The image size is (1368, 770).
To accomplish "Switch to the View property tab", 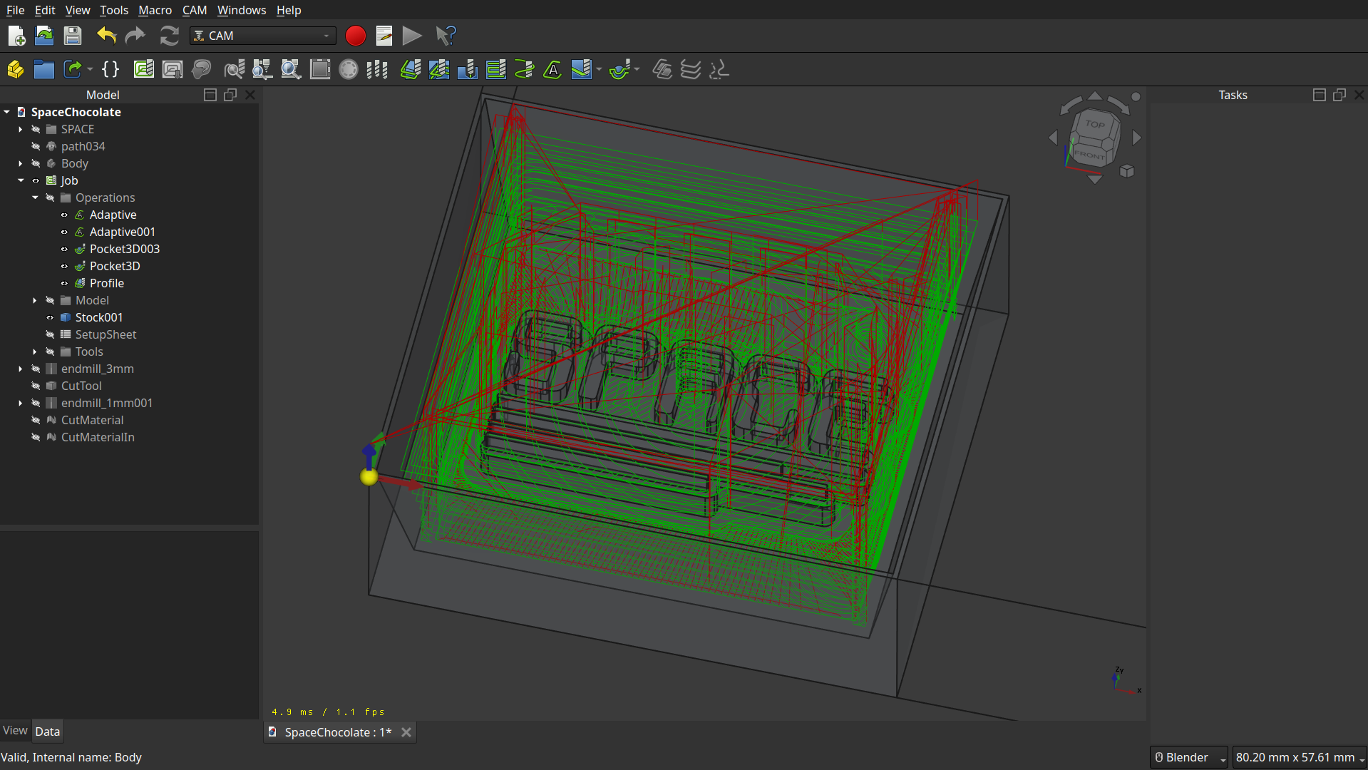I will click(x=15, y=731).
